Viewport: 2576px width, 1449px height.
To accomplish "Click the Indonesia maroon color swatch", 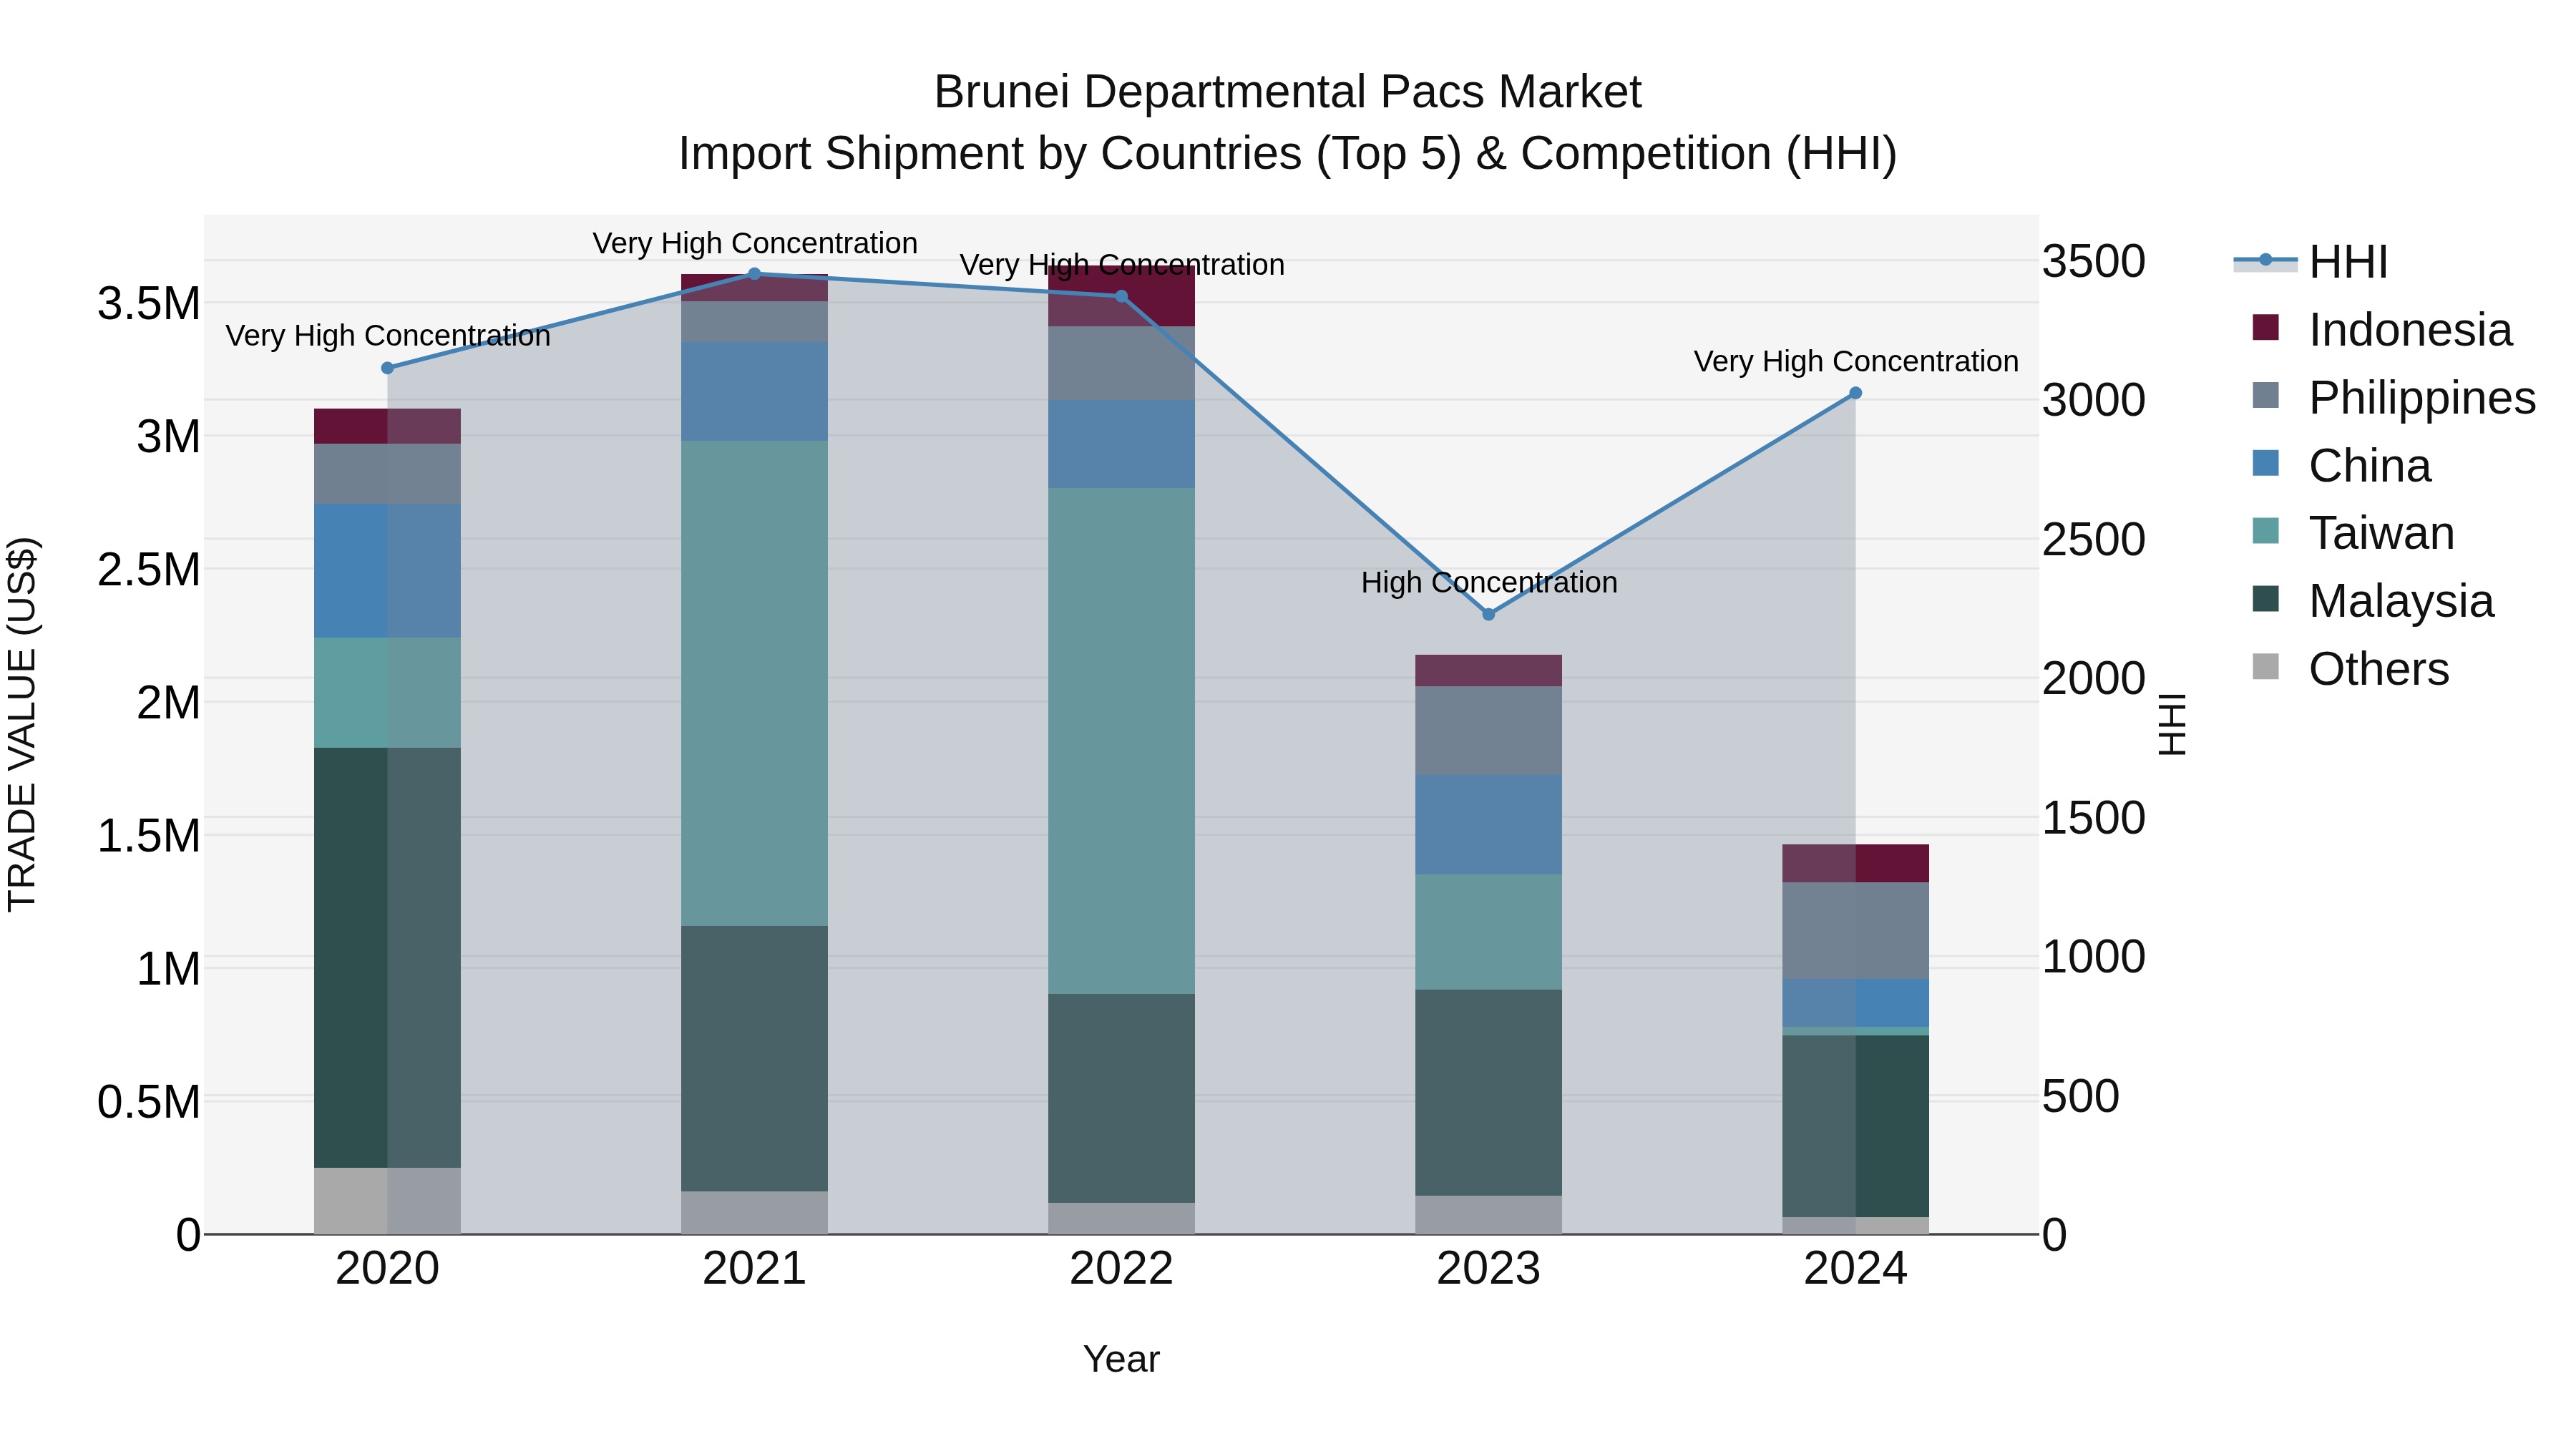I will tap(2266, 328).
